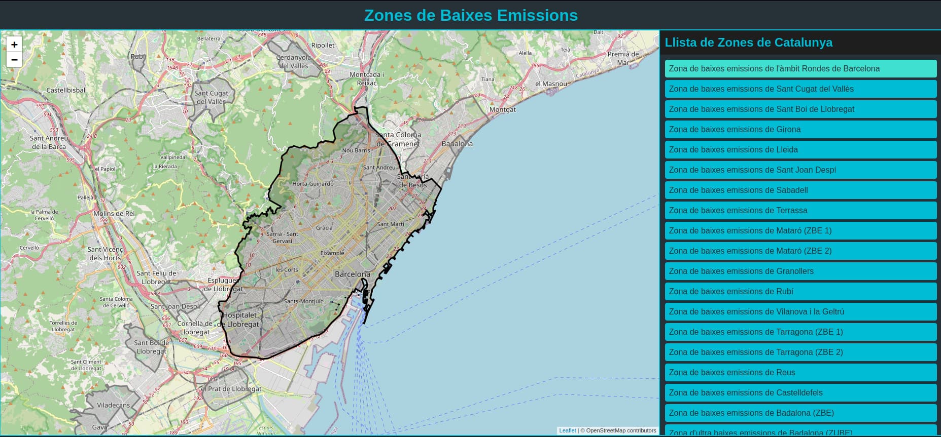941x437 pixels.
Task: Choose Zona de baixes emissions de Rubí
Action: (x=800, y=291)
